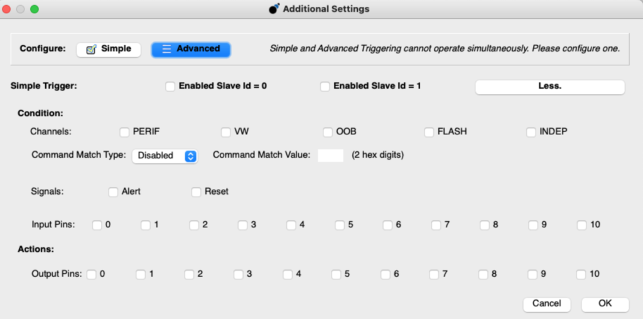Confirm settings with the OK button

pyautogui.click(x=605, y=304)
